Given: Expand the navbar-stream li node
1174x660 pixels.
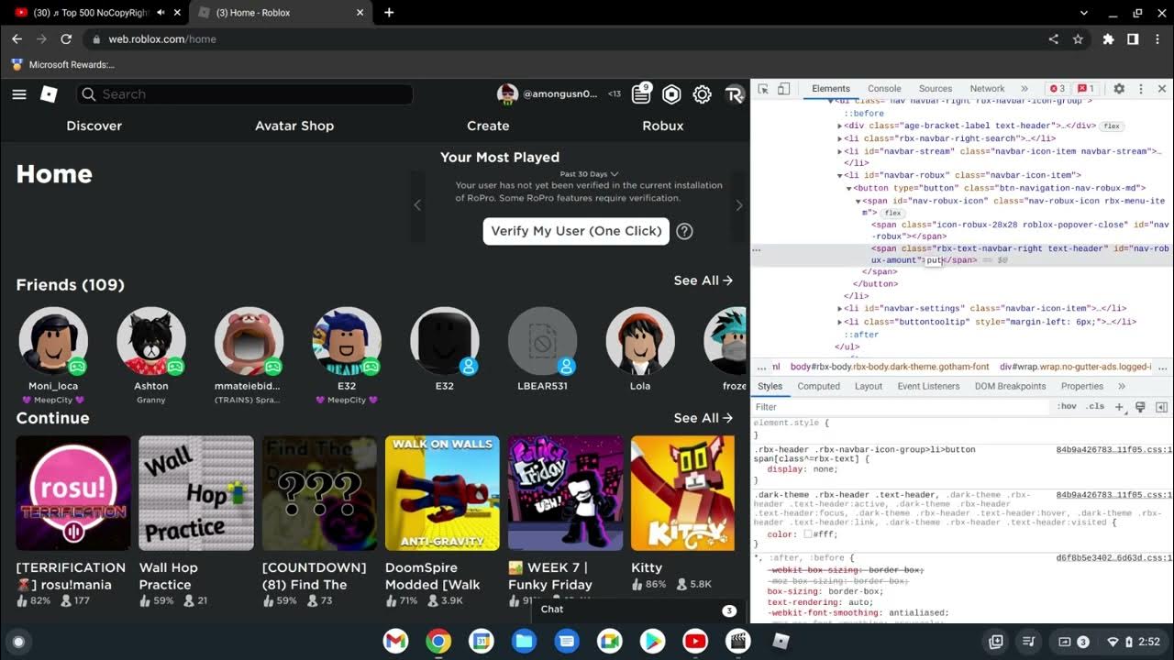Looking at the screenshot, I should click(840, 151).
